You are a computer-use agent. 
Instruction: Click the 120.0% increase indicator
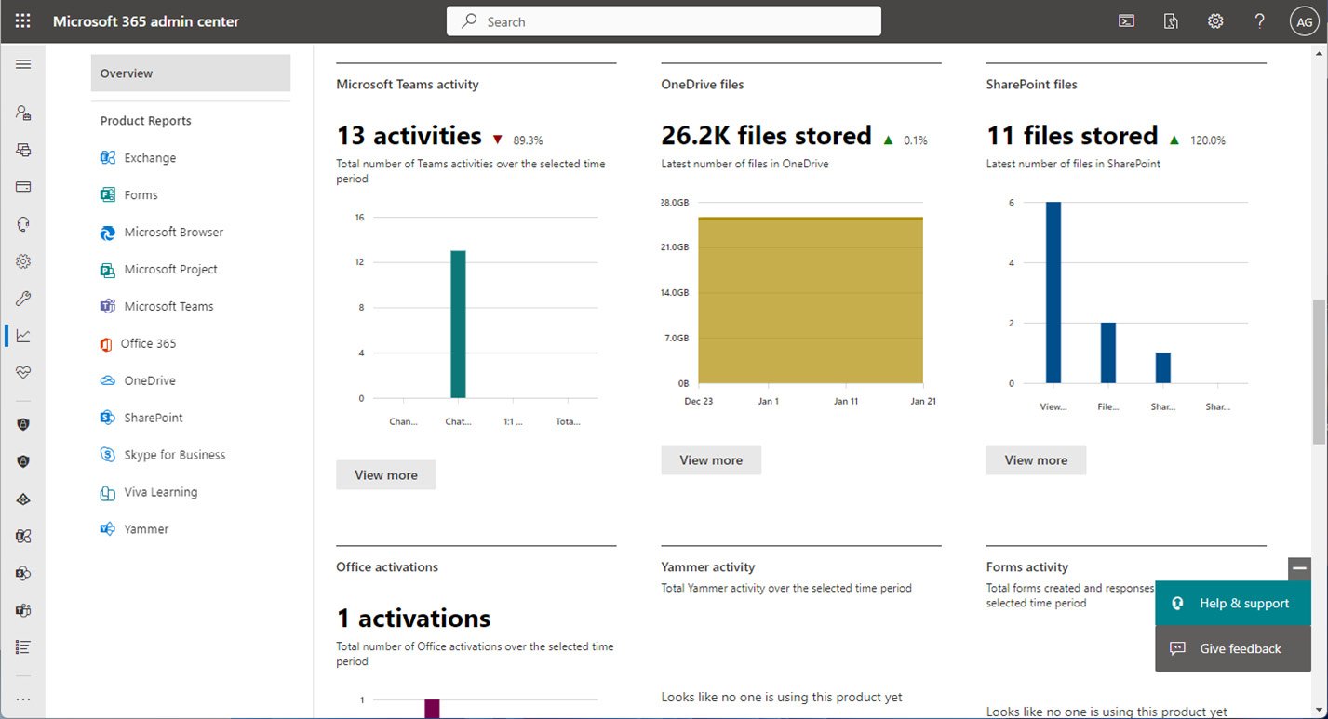[1198, 140]
